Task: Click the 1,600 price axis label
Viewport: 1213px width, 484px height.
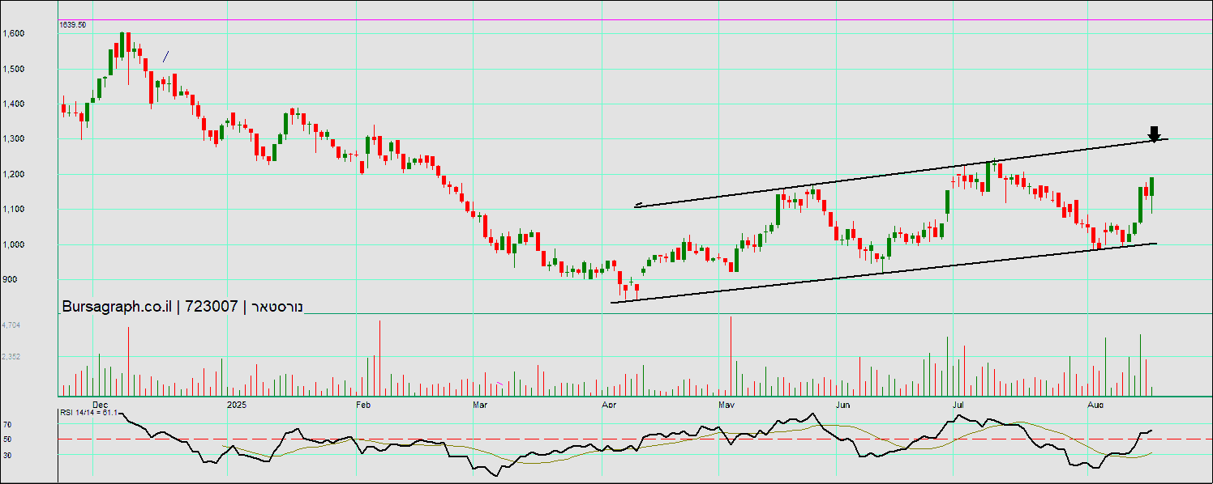Action: (13, 34)
